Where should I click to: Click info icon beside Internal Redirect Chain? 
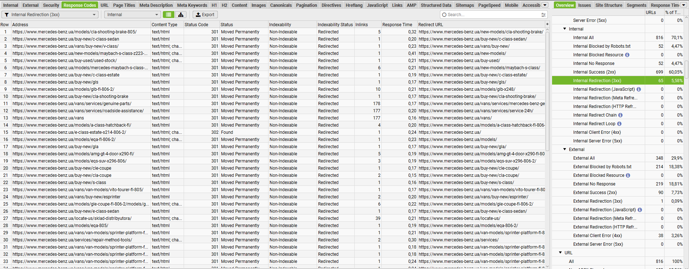point(620,115)
